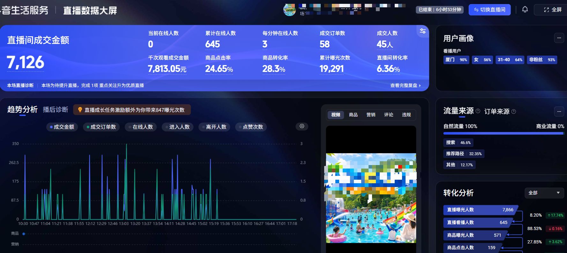567x253 pixels.
Task: Click the 全屏 fullscreen button
Action: point(553,10)
